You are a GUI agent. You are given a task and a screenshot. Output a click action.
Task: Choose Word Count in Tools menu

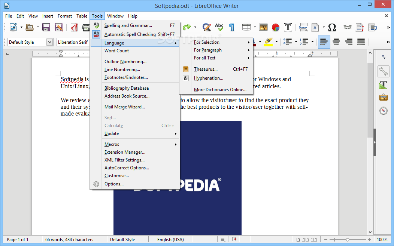click(x=135, y=51)
